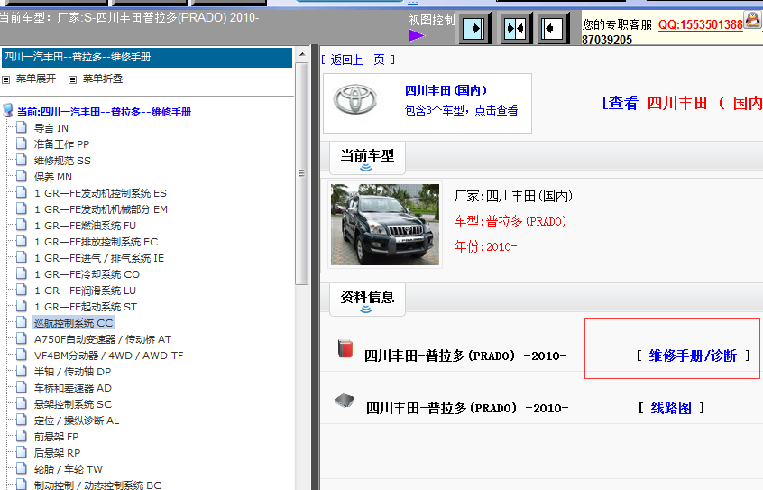Click the 车型:普拉多(PRADO) text
Viewport: 763px width, 490px height.
click(x=510, y=222)
